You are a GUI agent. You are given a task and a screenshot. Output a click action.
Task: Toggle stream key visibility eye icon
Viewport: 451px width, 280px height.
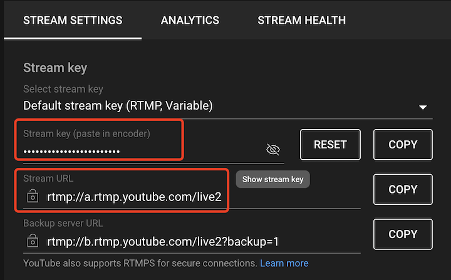pos(272,149)
